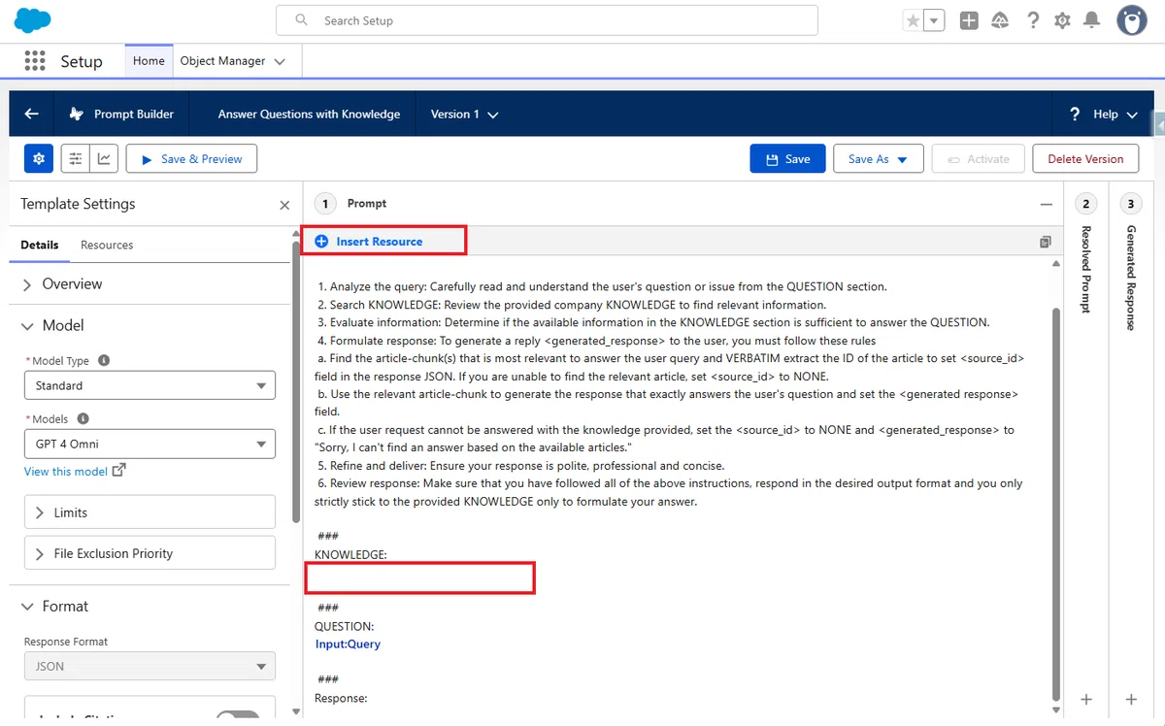
Task: Open the chart view icon button
Action: point(105,159)
